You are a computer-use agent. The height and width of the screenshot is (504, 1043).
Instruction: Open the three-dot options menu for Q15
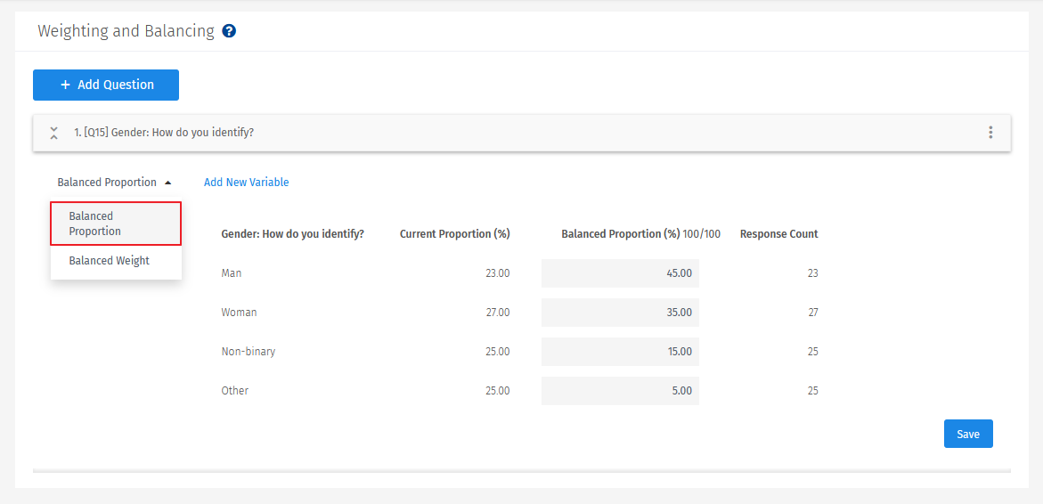point(990,133)
